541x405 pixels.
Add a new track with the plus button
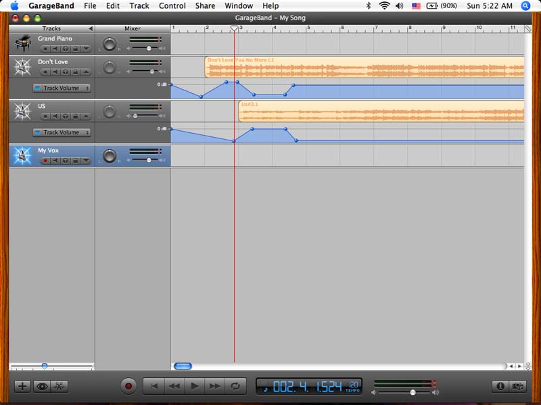point(22,386)
